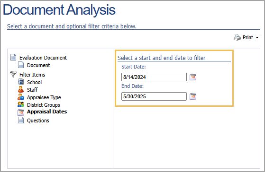Open calendar picker beside Start Date field
Screen dimensions: 265x172
[x=193, y=77]
